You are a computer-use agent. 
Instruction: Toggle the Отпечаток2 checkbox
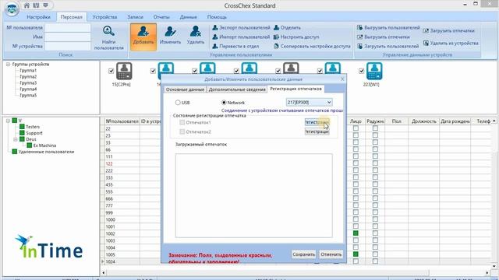[x=182, y=131]
